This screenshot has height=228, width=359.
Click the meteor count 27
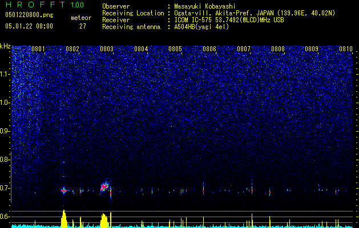pyautogui.click(x=83, y=26)
